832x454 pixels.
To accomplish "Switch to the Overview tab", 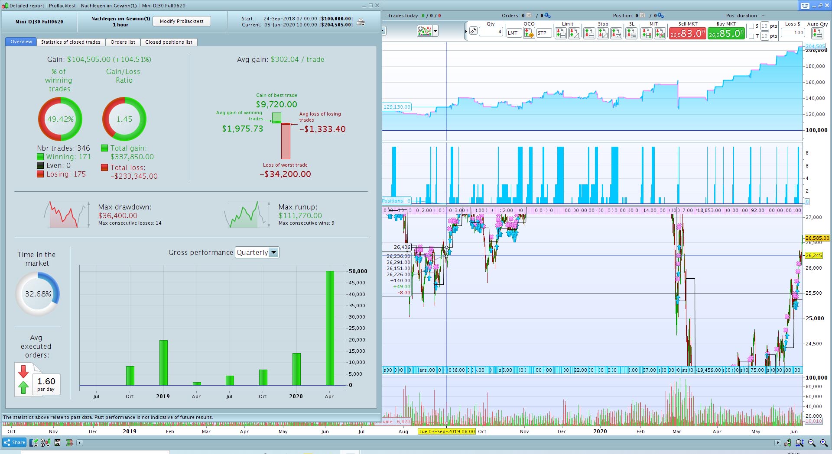I will pyautogui.click(x=21, y=42).
